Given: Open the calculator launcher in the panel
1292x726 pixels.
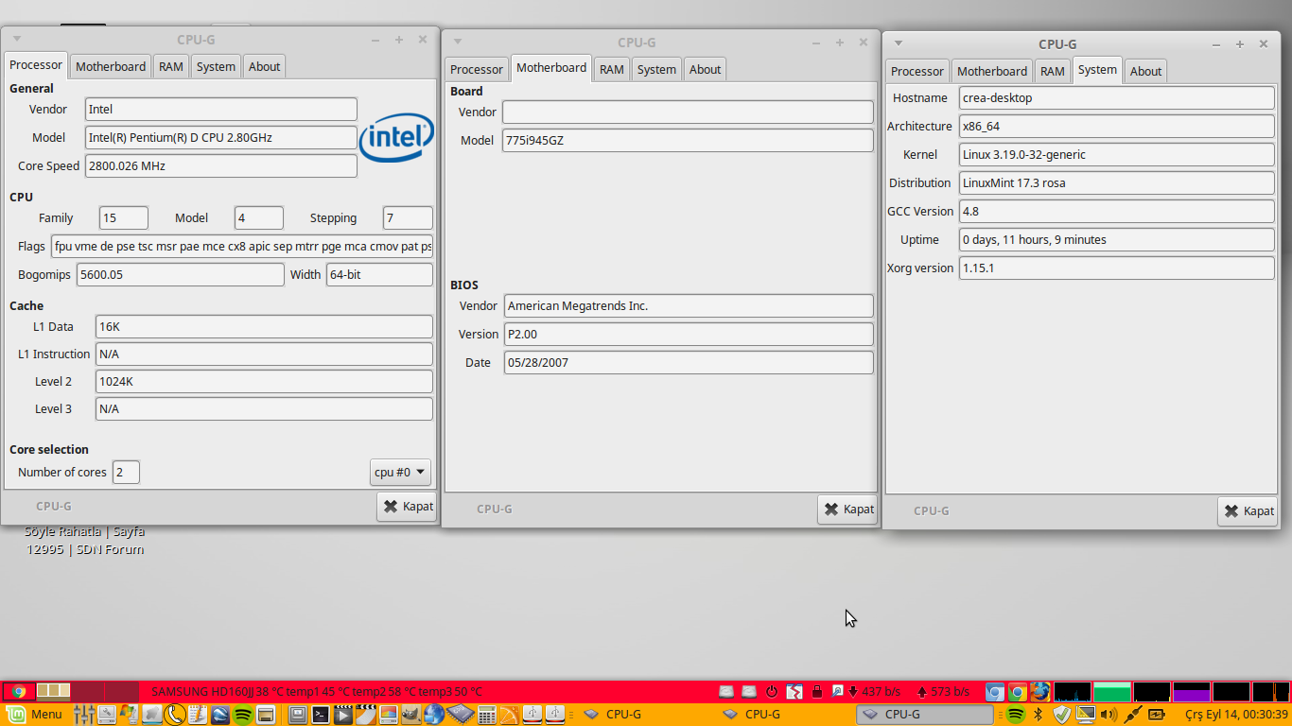Looking at the screenshot, I should tap(487, 715).
